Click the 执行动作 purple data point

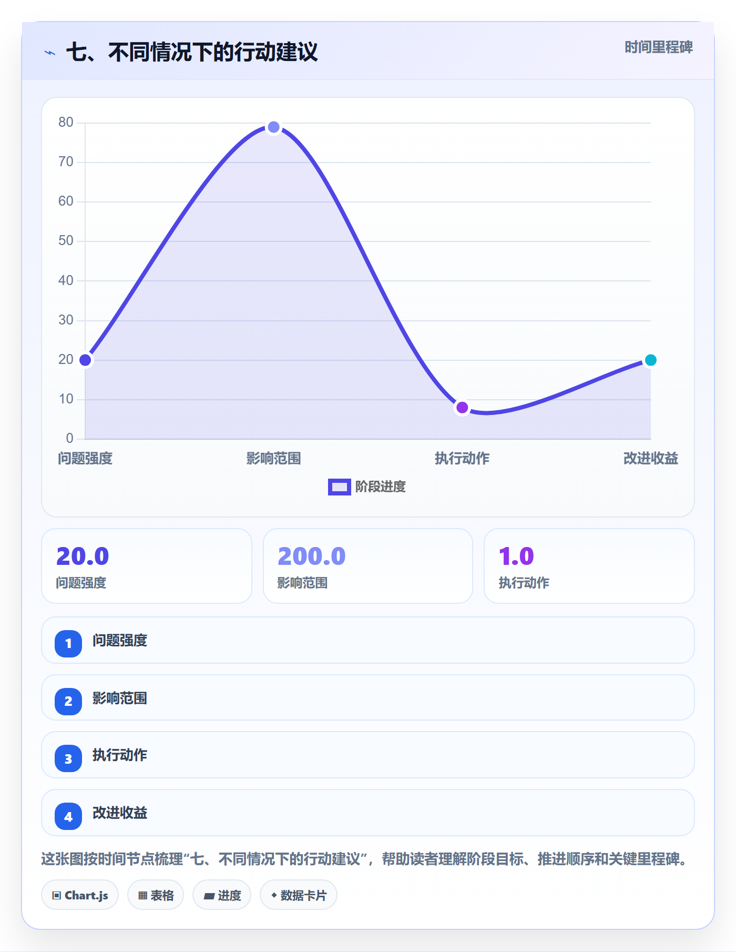point(462,408)
